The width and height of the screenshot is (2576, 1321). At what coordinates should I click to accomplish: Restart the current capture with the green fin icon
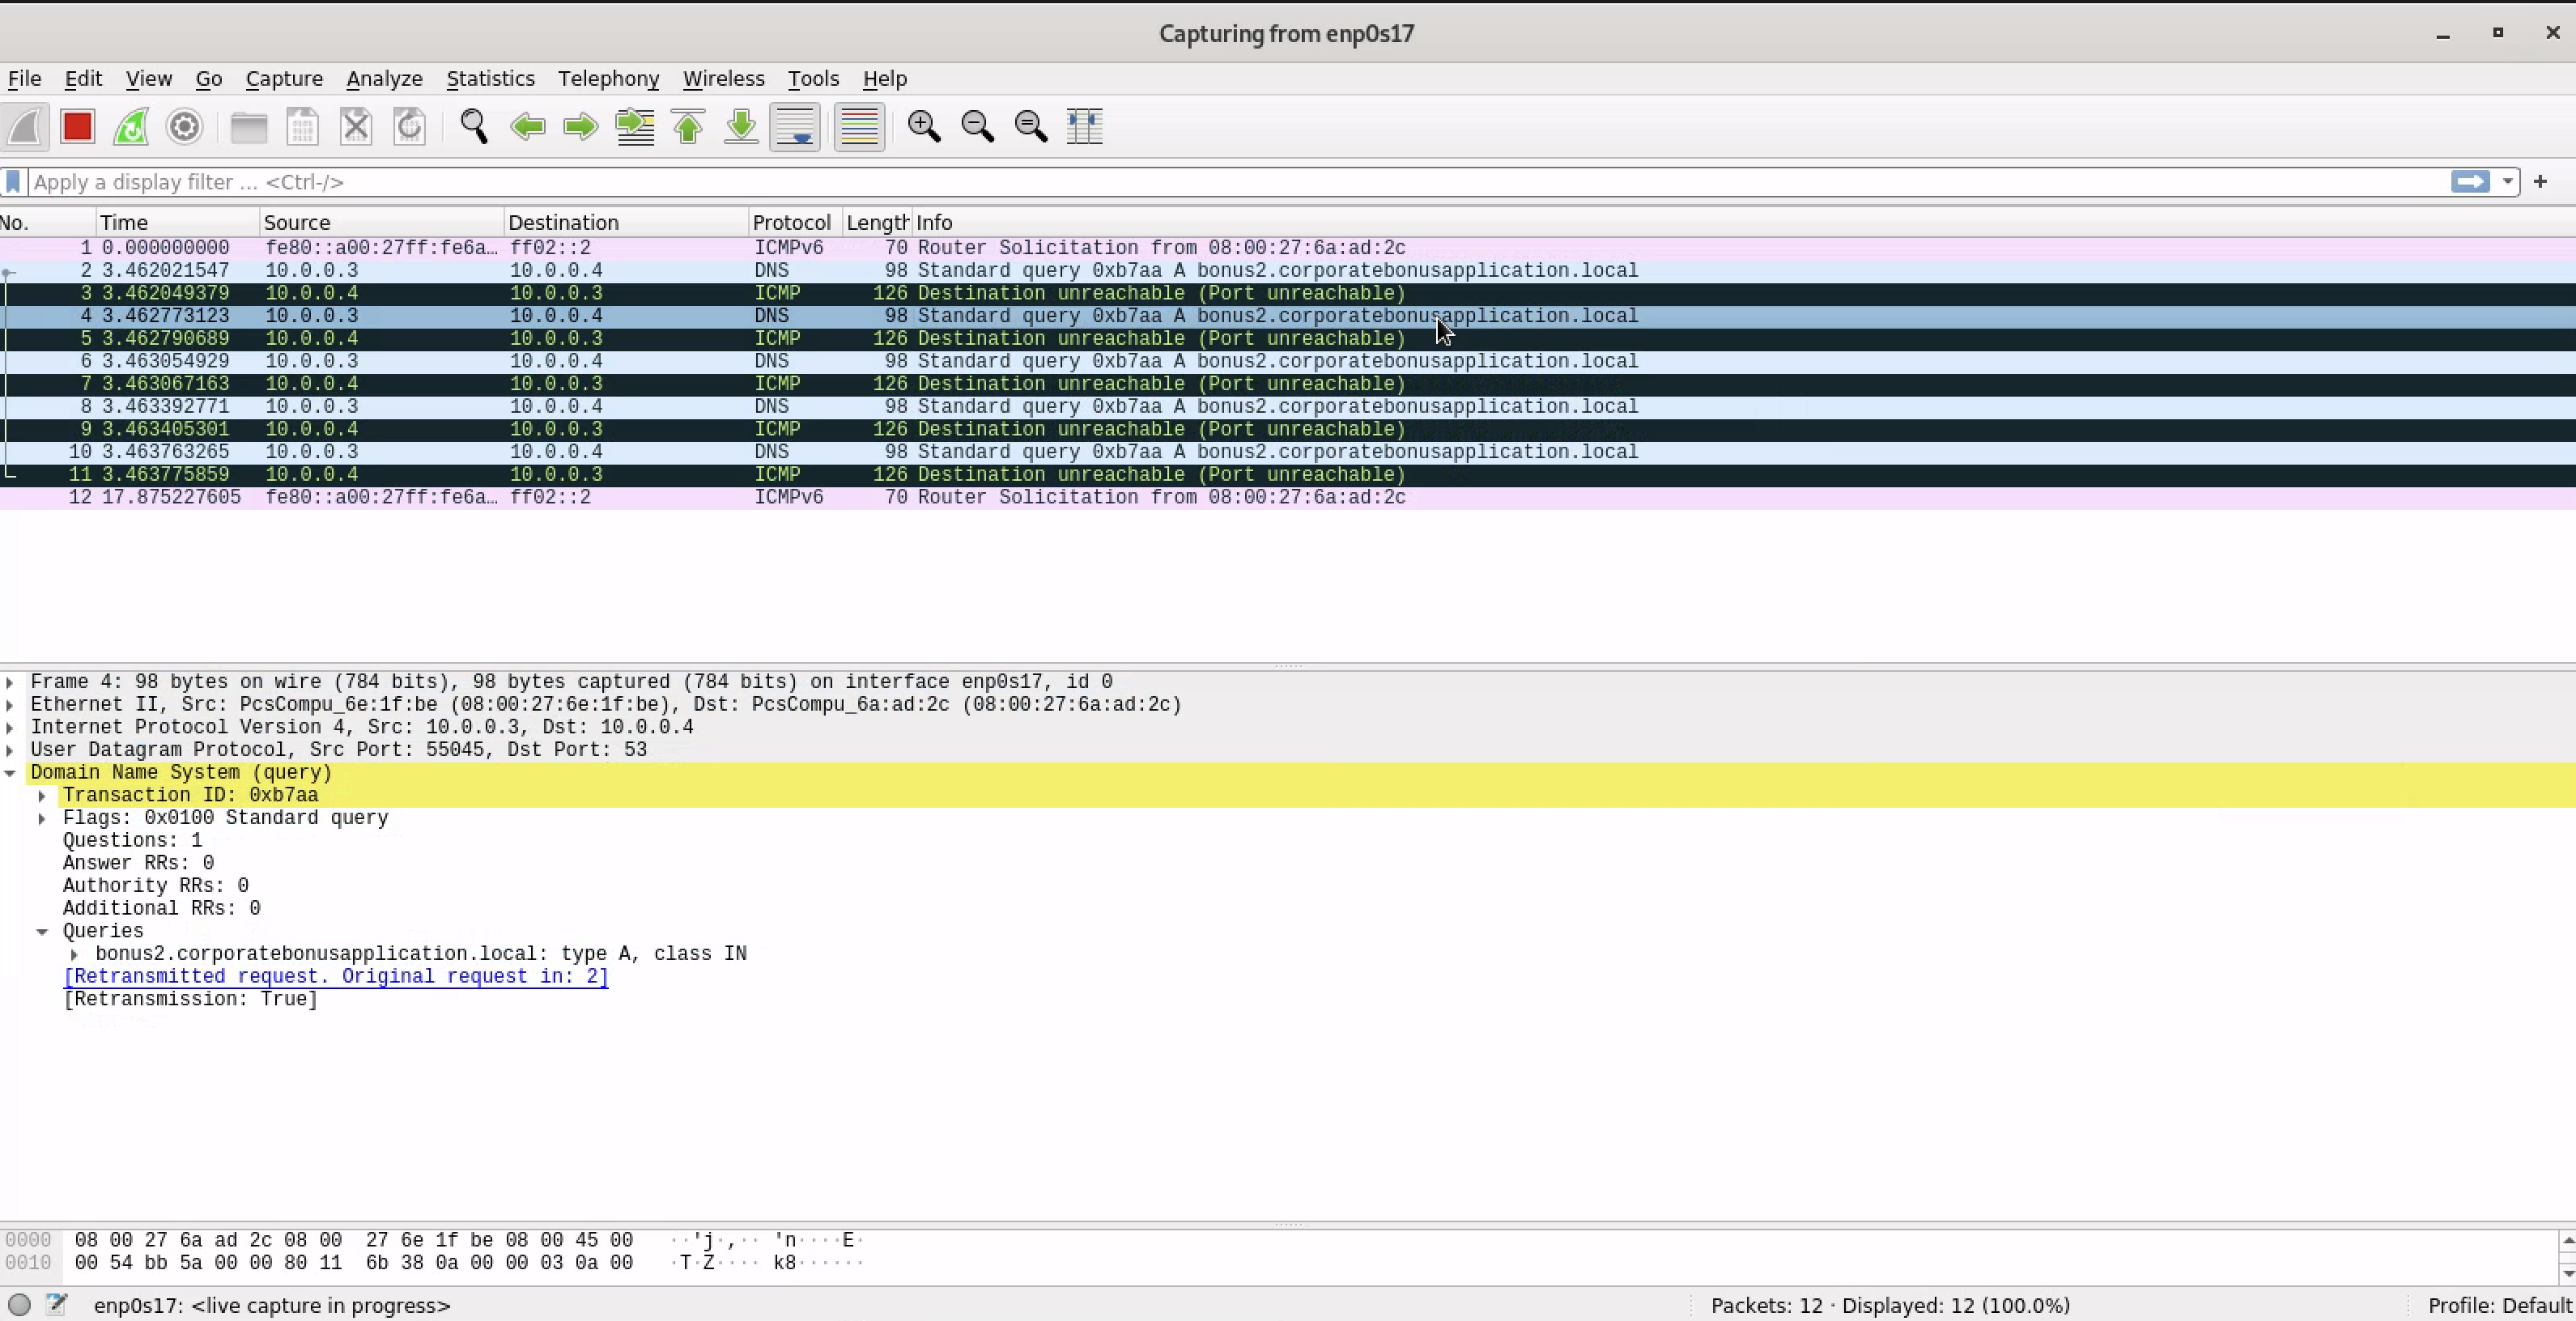tap(131, 127)
